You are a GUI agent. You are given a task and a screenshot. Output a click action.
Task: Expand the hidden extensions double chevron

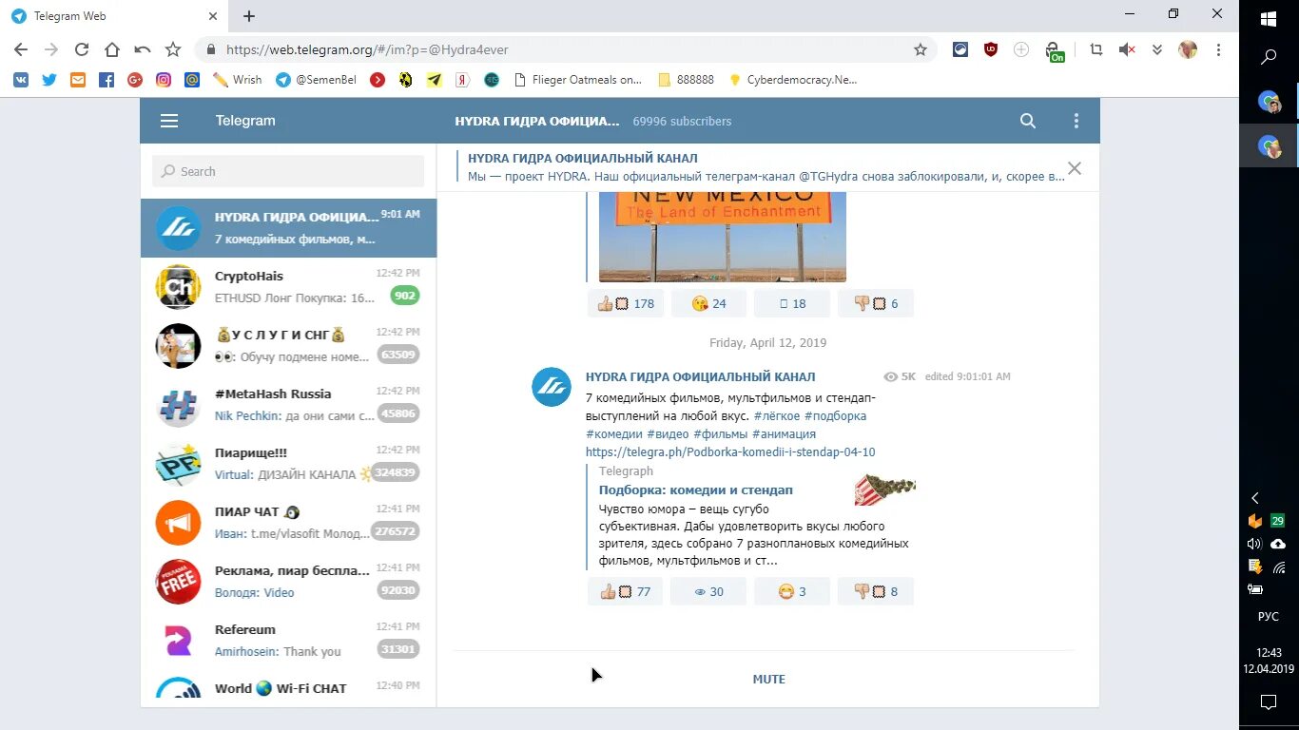1157,49
